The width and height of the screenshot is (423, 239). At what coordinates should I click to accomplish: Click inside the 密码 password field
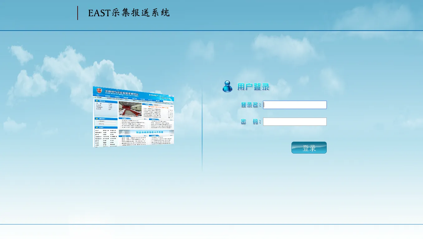[295, 122]
